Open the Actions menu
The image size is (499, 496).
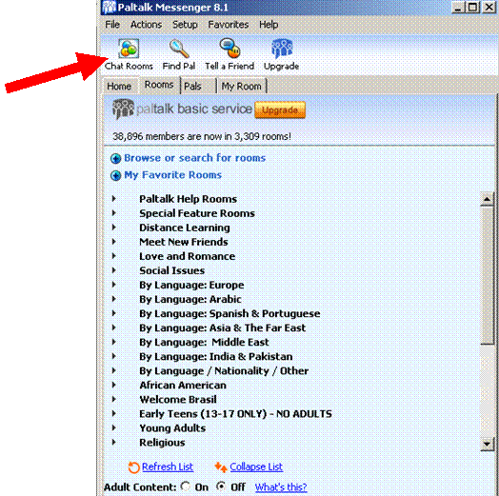coord(146,25)
